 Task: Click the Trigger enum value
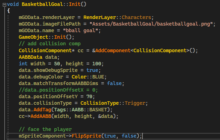coord(135,103)
